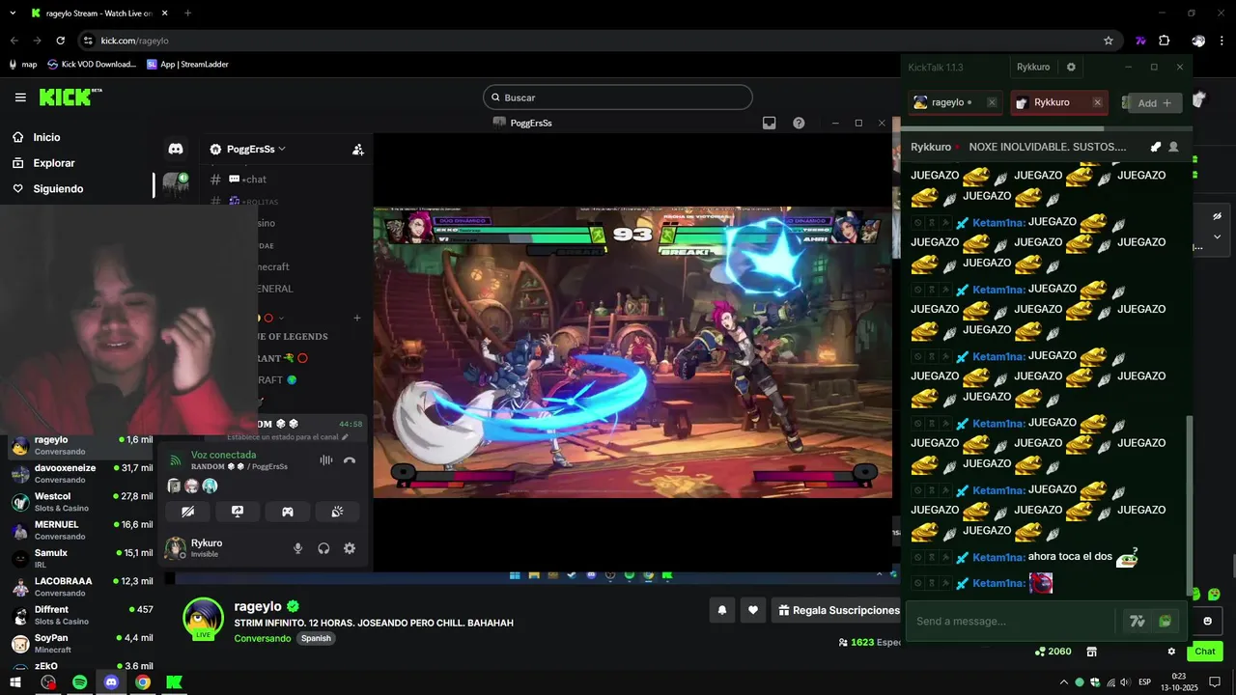Open Westcol channel in sidebar
Image resolution: width=1236 pixels, height=695 pixels.
(x=80, y=501)
